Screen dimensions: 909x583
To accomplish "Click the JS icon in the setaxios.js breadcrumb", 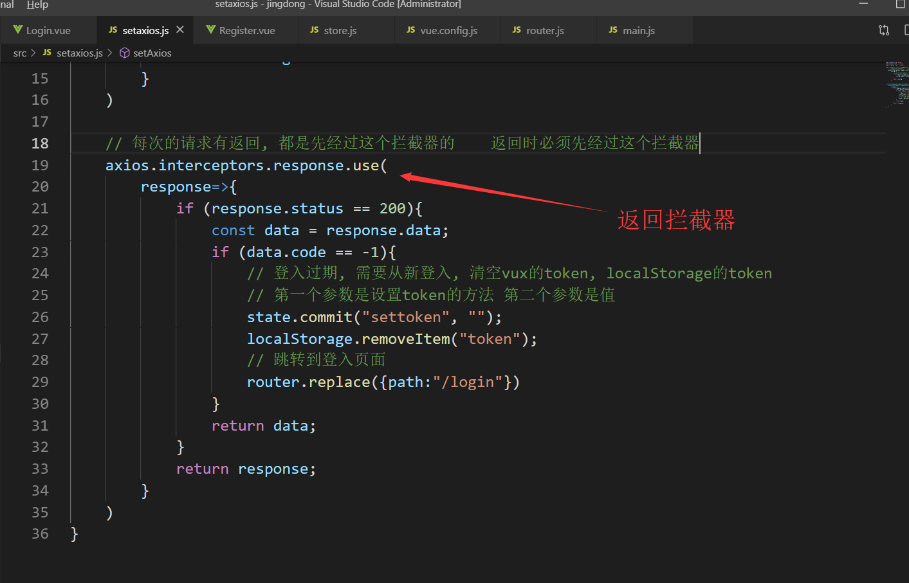I will click(47, 53).
